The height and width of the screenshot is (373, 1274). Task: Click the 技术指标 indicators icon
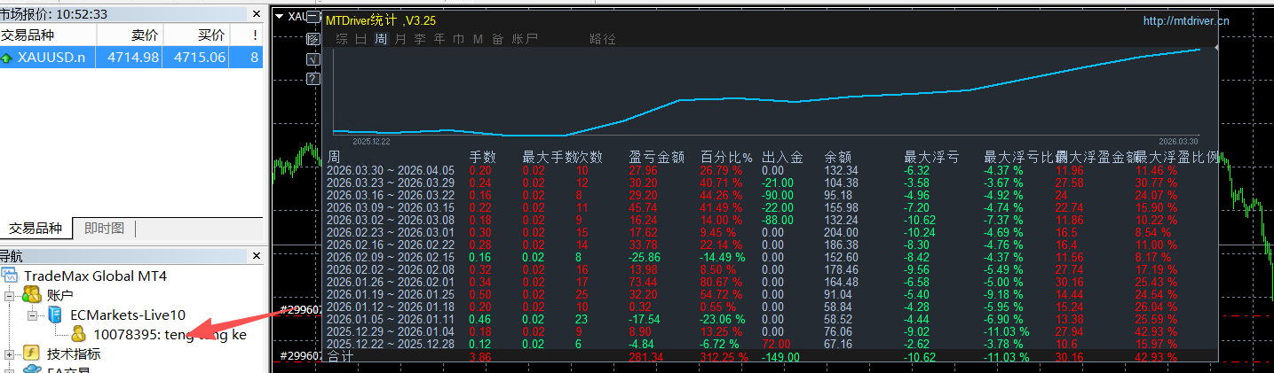point(32,354)
